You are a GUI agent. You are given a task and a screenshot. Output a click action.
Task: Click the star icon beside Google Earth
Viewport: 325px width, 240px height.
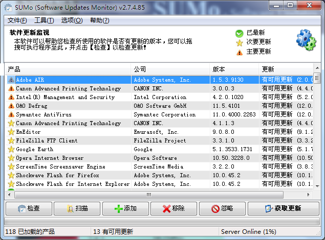point(11,149)
